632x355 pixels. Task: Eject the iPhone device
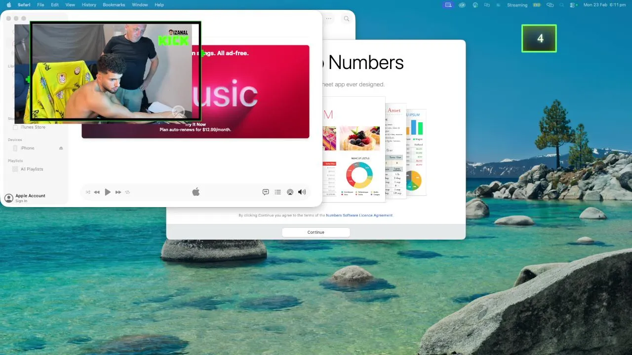[x=61, y=148]
